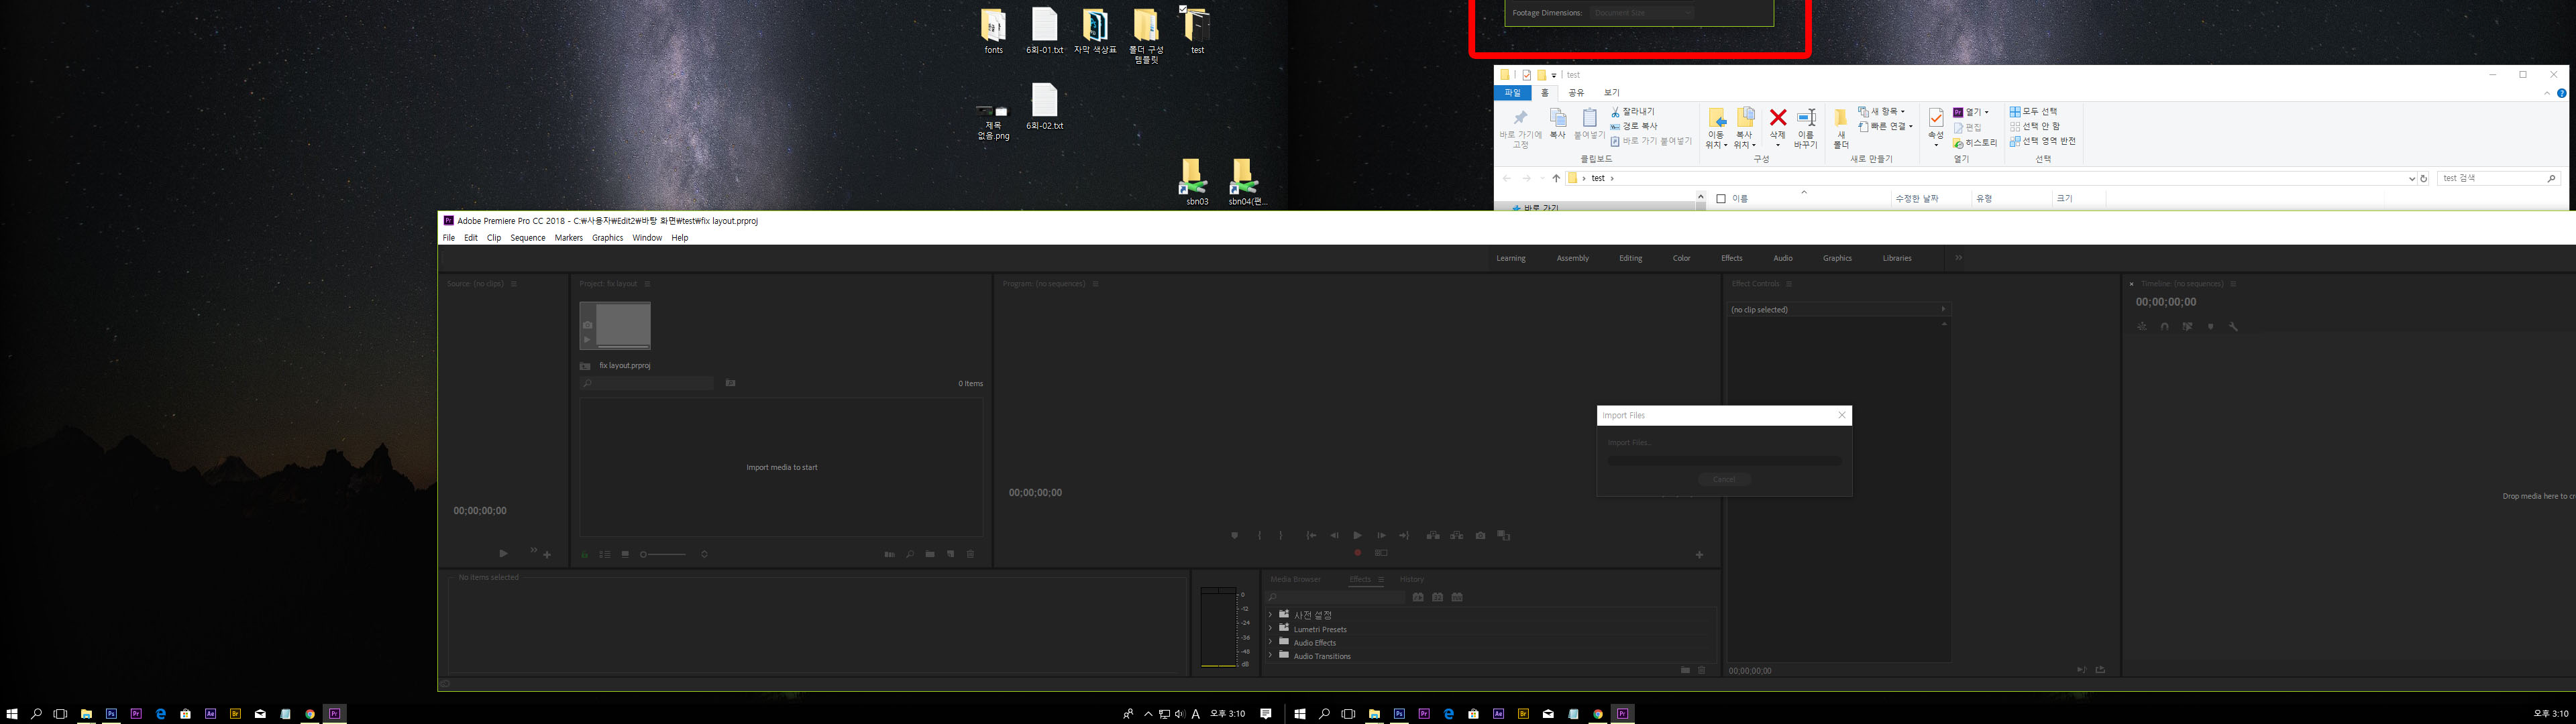This screenshot has width=2576, height=724.
Task: Click create bin from query icon
Action: coord(731,383)
